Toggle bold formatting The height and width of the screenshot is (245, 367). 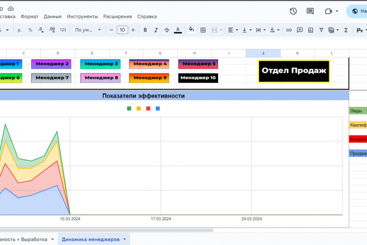[x=145, y=30]
